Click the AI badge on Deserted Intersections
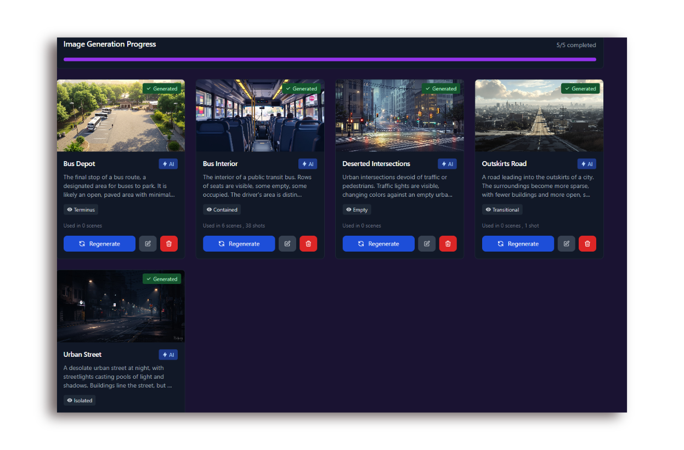684x450 pixels. pos(447,164)
